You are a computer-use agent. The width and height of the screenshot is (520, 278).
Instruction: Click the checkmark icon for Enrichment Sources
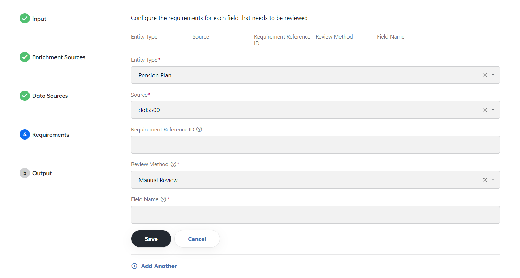pyautogui.click(x=25, y=57)
